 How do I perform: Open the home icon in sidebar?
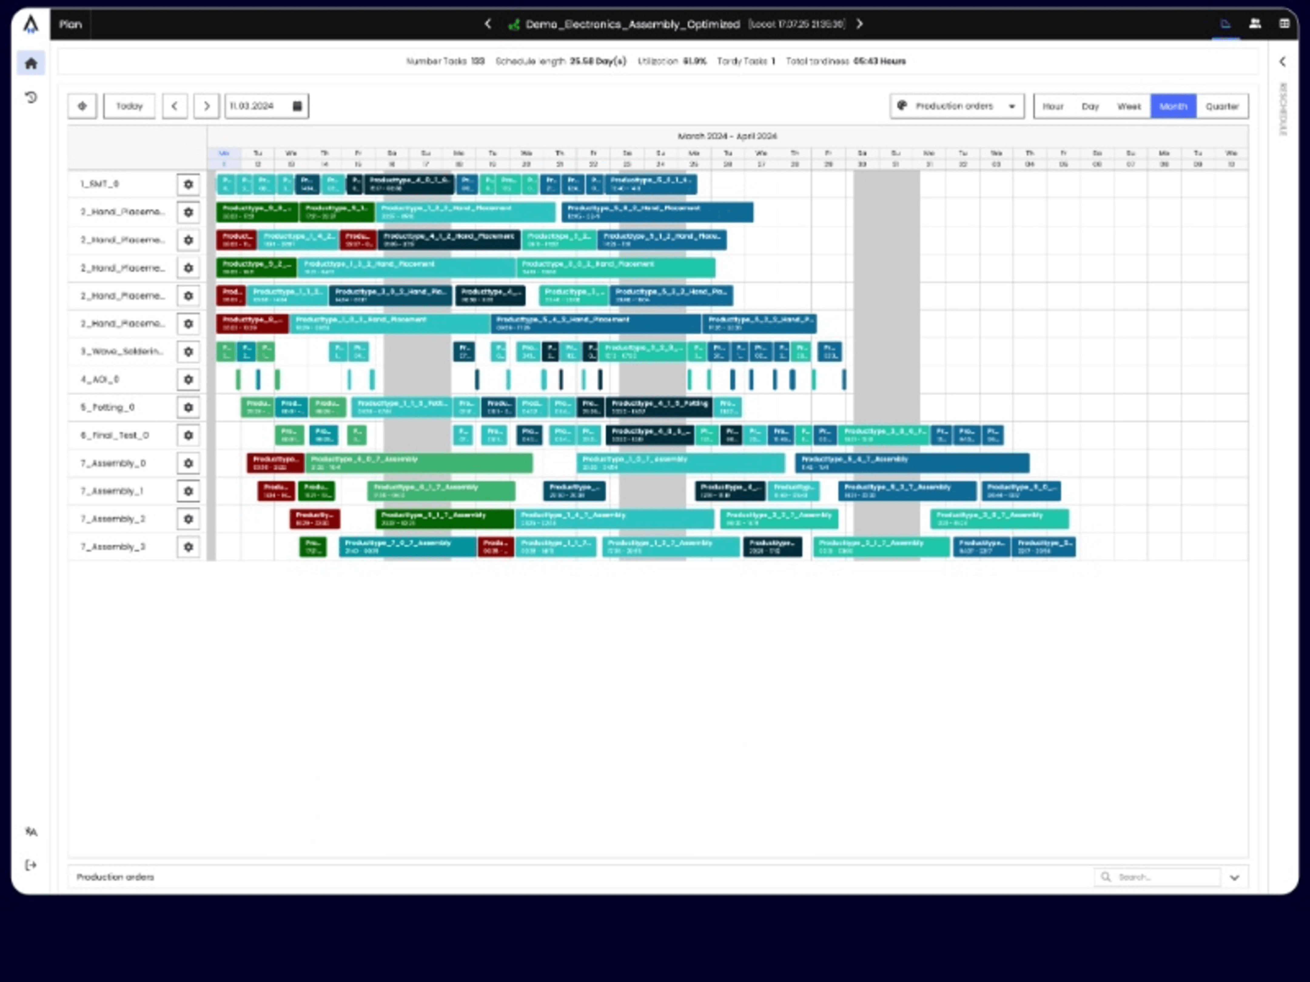click(x=31, y=63)
